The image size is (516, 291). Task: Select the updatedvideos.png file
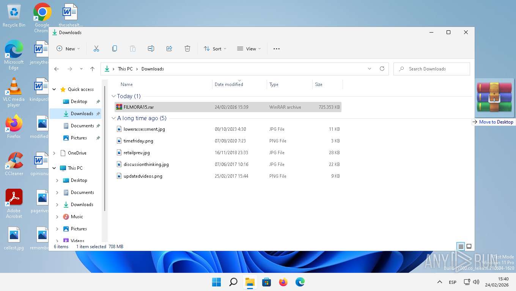point(228,176)
